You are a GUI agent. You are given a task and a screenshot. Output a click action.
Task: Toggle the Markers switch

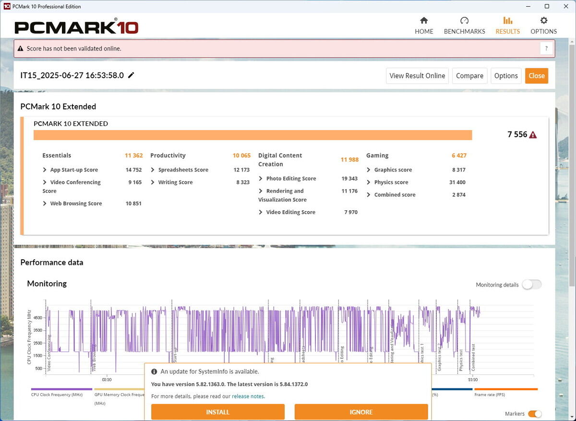coord(535,414)
